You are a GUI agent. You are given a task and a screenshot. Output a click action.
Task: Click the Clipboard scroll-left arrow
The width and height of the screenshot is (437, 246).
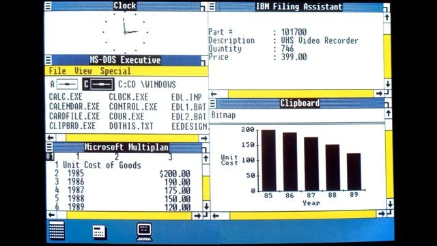216,216
